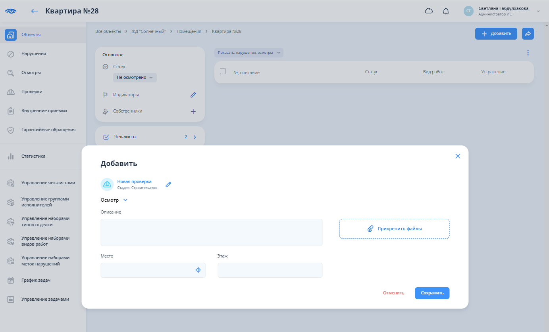This screenshot has width=549, height=332.
Task: Click the Сохранить button
Action: pos(432,293)
